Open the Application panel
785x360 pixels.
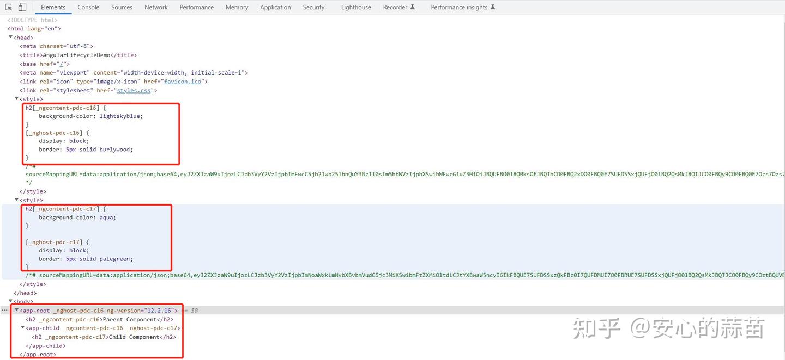click(275, 7)
